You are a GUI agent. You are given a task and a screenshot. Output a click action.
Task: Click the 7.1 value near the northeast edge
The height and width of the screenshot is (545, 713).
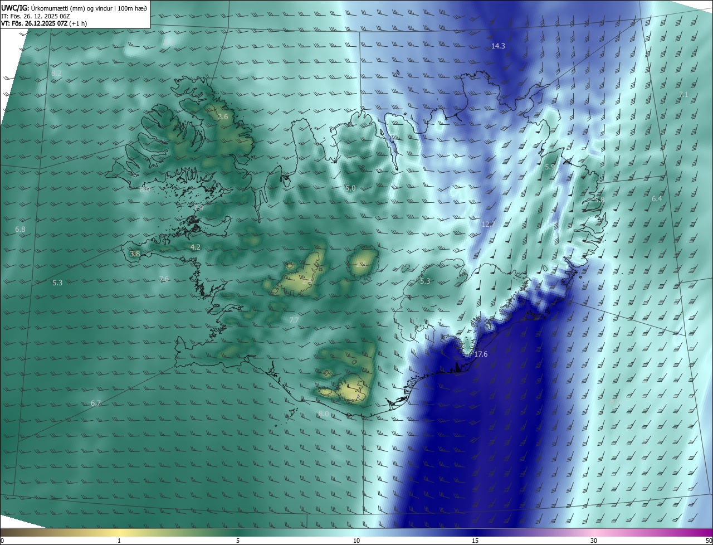point(683,95)
